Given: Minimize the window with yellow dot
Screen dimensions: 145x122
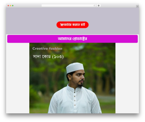Looking at the screenshot, I should [10, 5].
